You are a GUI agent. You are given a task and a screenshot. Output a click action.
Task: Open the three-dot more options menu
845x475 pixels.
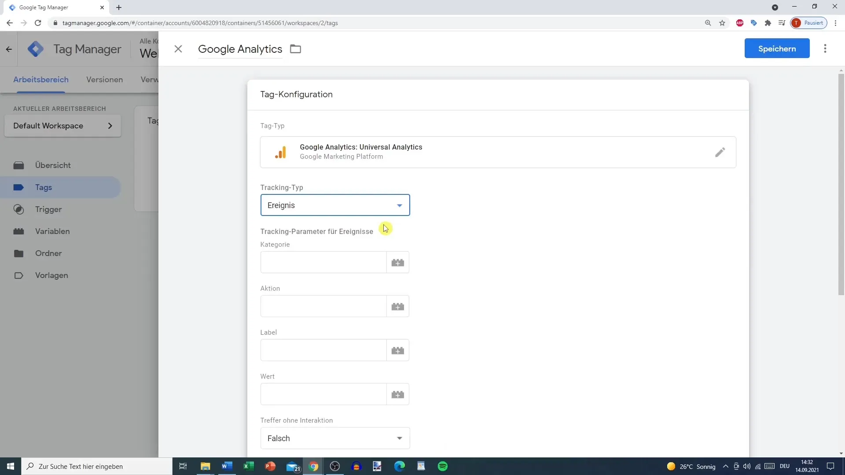(x=825, y=48)
